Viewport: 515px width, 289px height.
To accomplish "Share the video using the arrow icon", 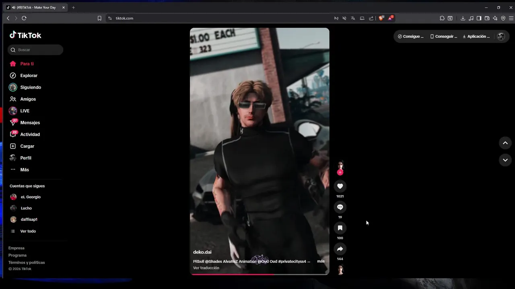I will point(340,249).
